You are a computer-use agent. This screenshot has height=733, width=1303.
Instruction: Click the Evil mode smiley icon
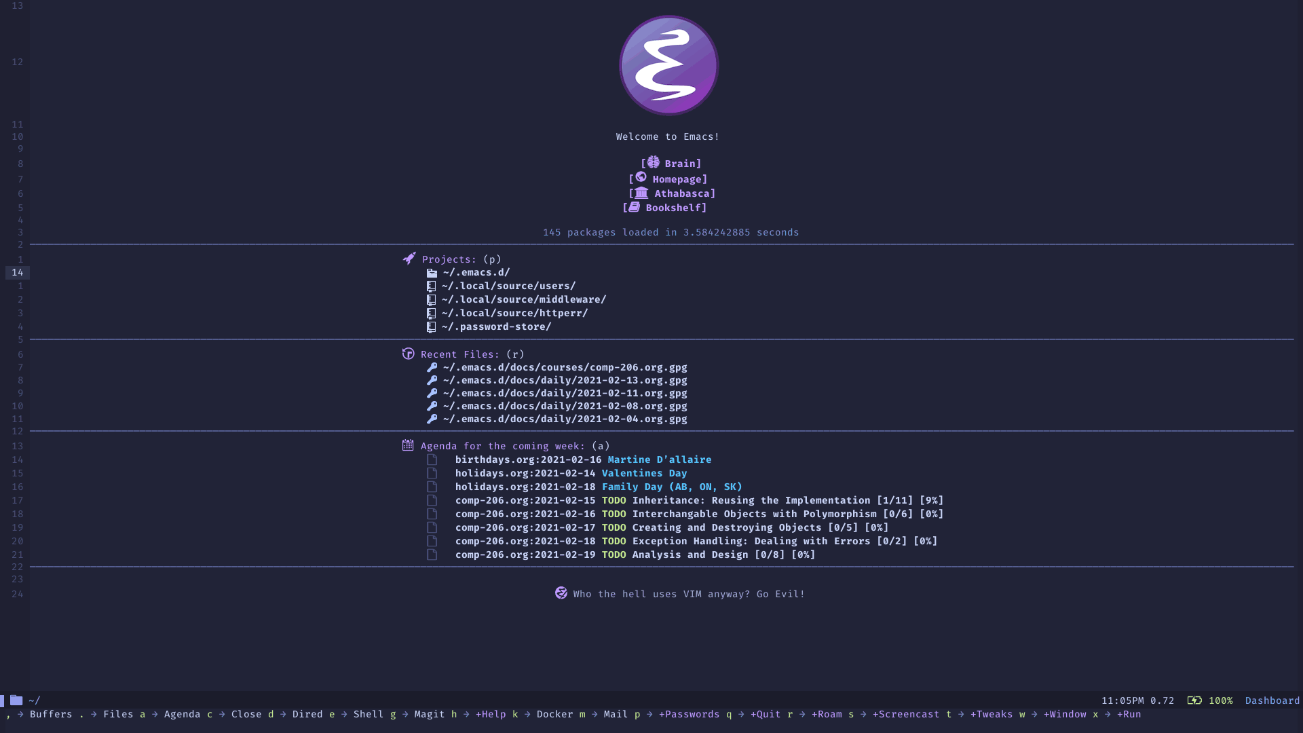tap(562, 593)
